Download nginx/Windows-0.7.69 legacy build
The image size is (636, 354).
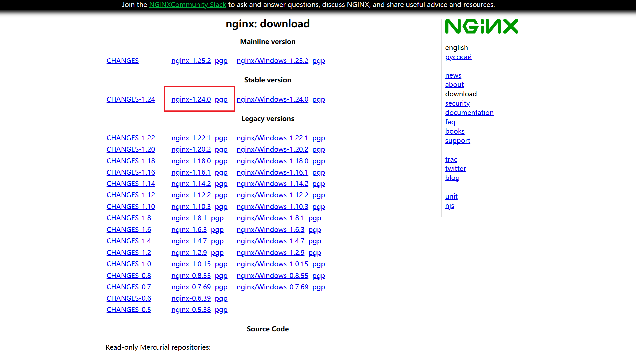[272, 287]
